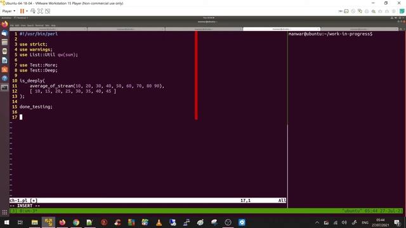Screen dimensions: 406x228
Task: Open Terminal from the Ubuntu dock
Action: (x=4, y=87)
